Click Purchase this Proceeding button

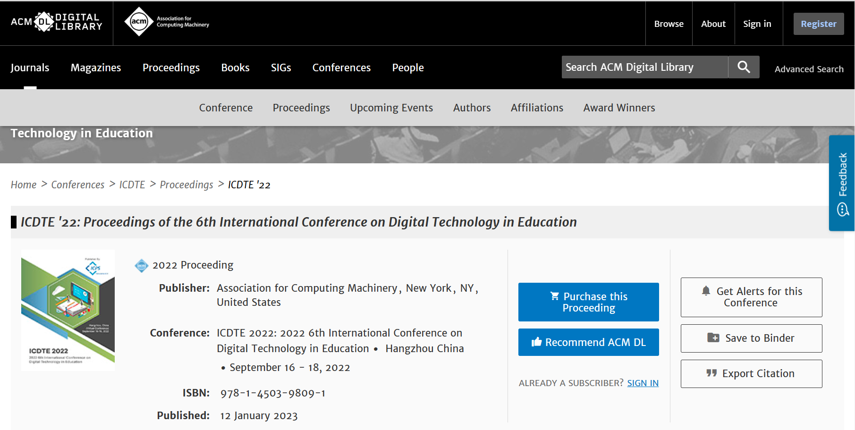[588, 302]
